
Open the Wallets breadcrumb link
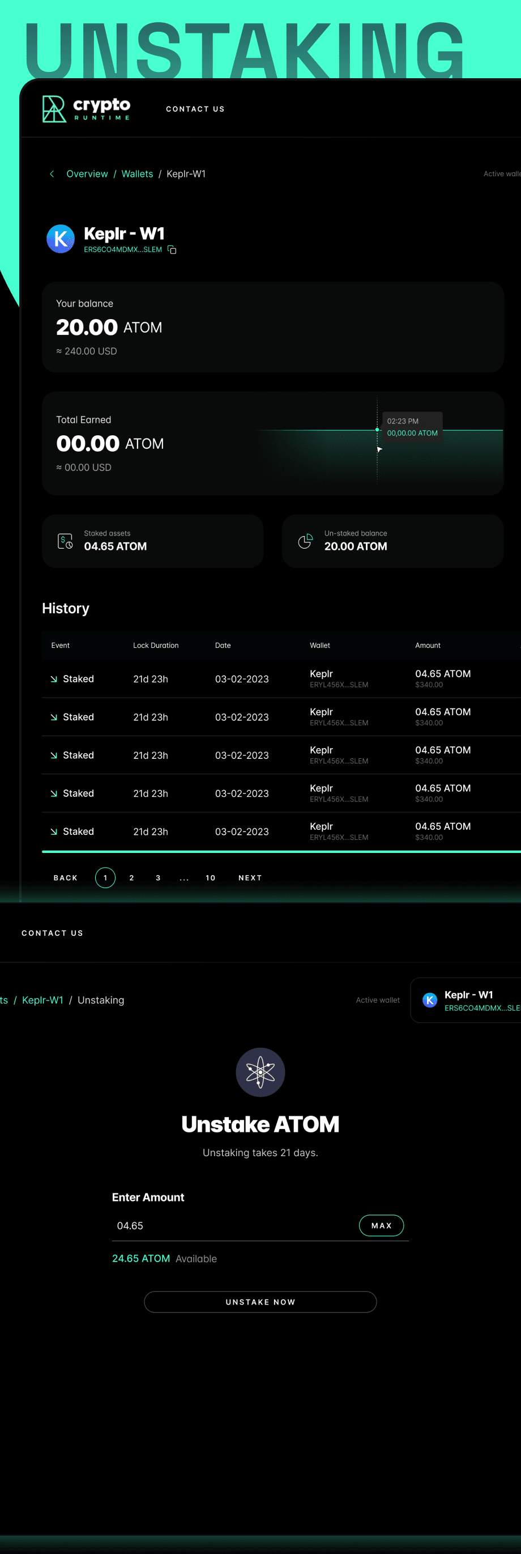138,174
